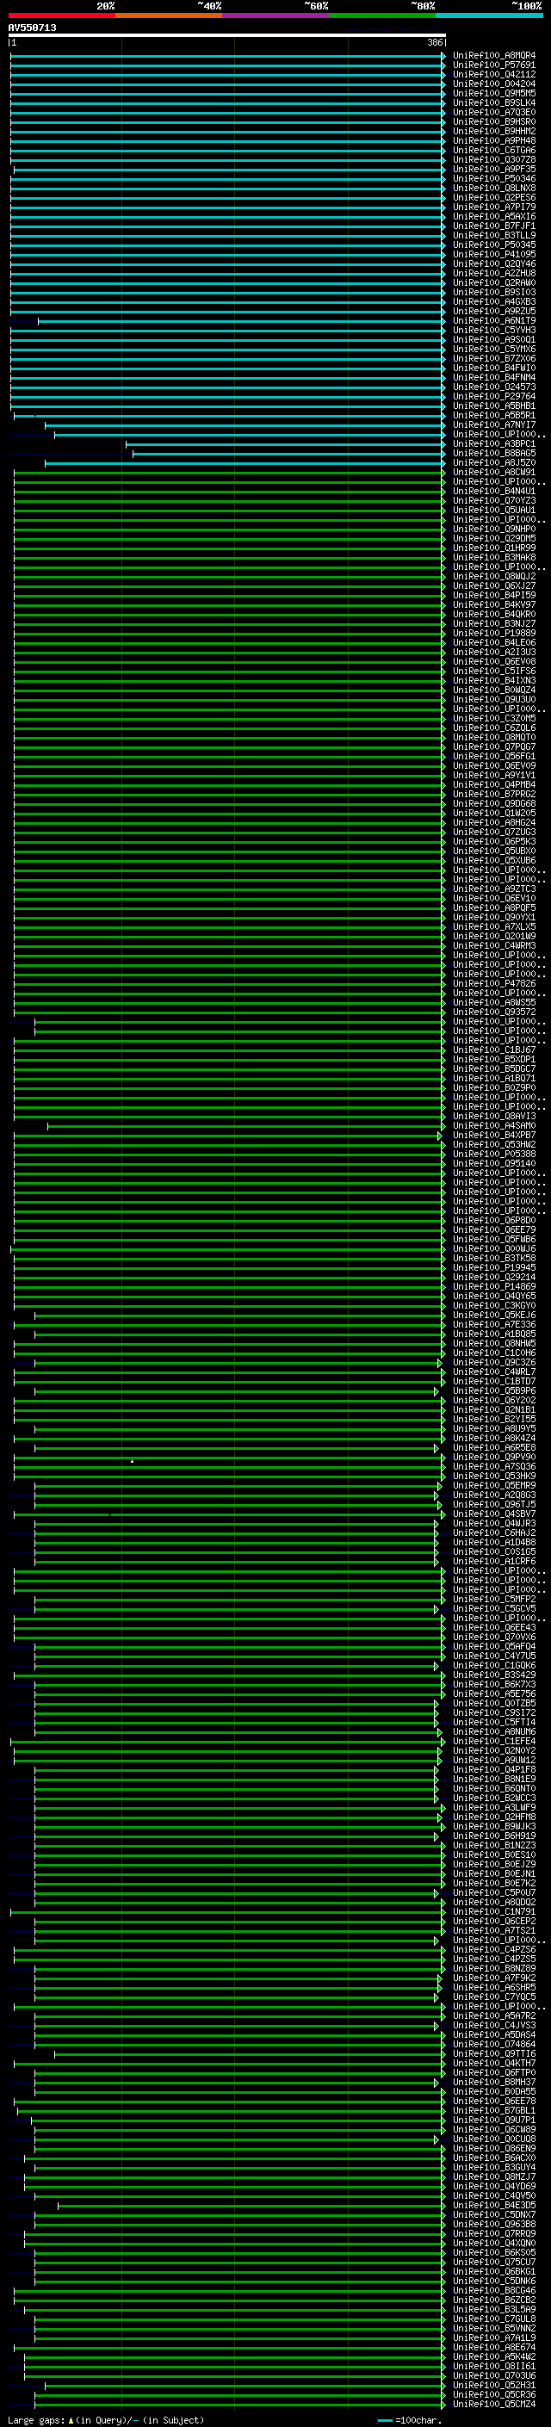
Task: Click hit UniRef100_Q95140
Action: 493,1164
